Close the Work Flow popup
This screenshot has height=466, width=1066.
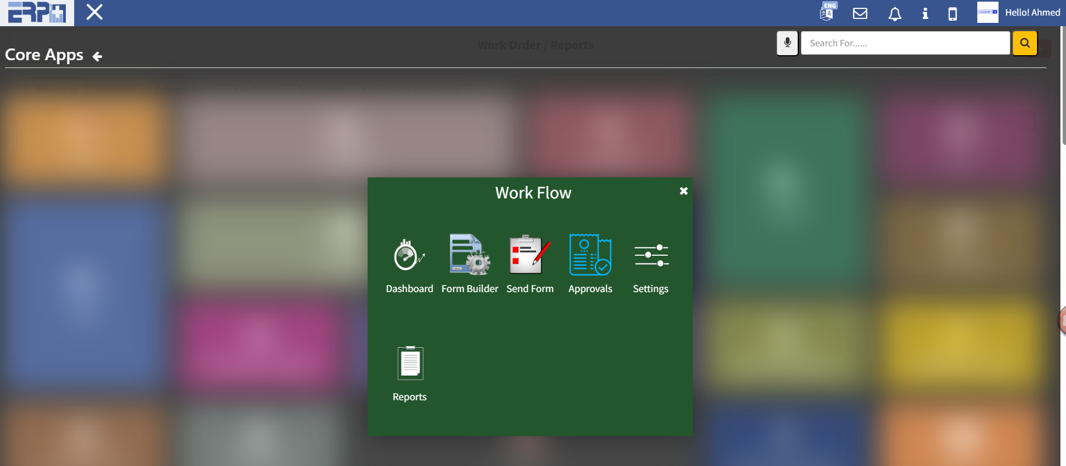(x=683, y=191)
